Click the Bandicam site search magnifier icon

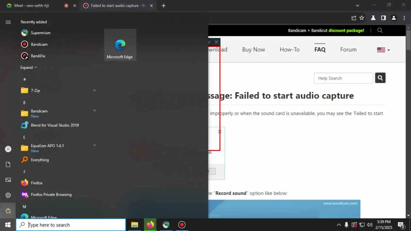[380, 30]
